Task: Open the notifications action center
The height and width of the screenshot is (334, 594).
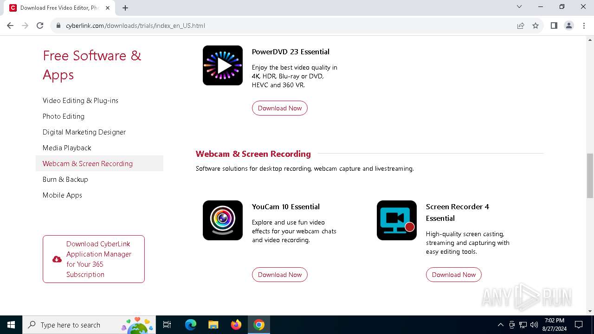Action: (579, 325)
